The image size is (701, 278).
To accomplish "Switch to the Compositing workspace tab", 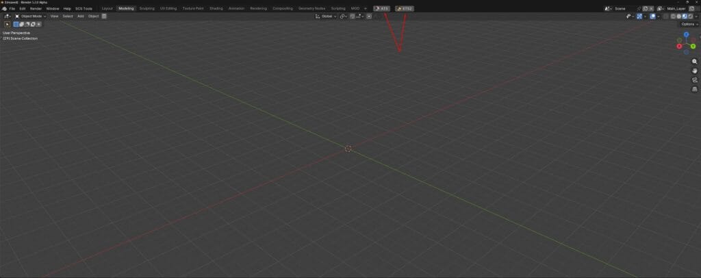I will 283,8.
